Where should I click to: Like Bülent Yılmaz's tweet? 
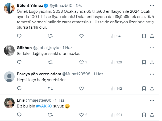pyautogui.click(x=81, y=36)
